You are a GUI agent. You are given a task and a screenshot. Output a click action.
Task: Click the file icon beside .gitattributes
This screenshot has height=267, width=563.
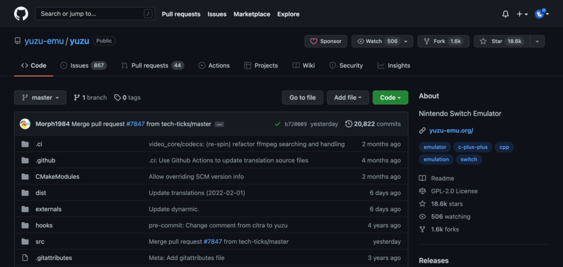25,258
